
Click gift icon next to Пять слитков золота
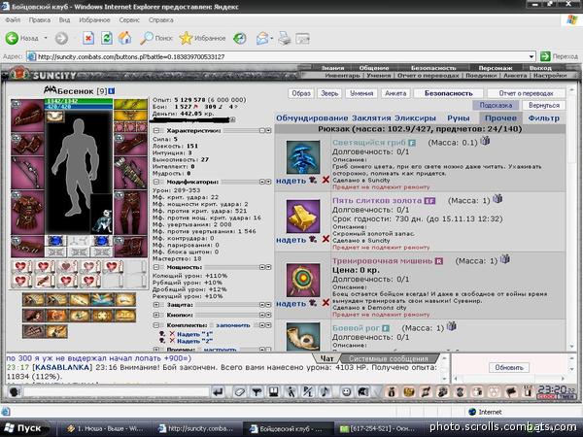(x=497, y=199)
